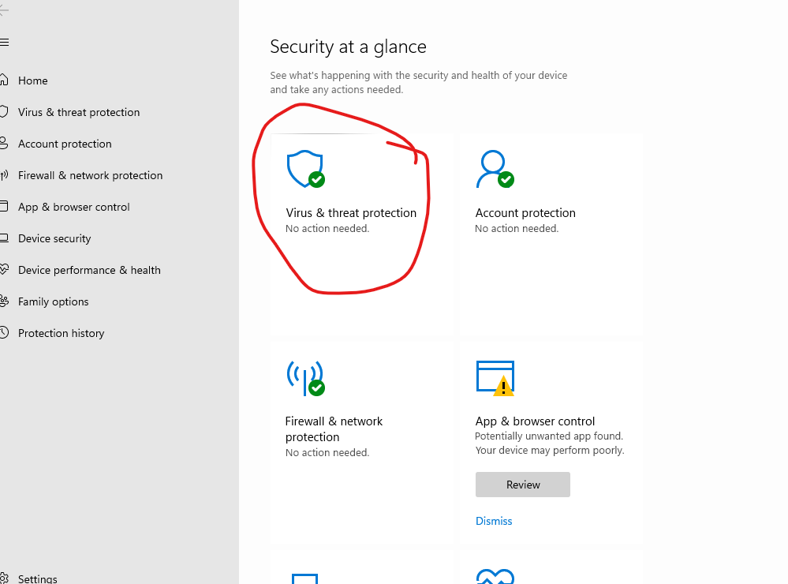Click the laptop icon on the bottom left card
This screenshot has width=788, height=584.
[305, 578]
